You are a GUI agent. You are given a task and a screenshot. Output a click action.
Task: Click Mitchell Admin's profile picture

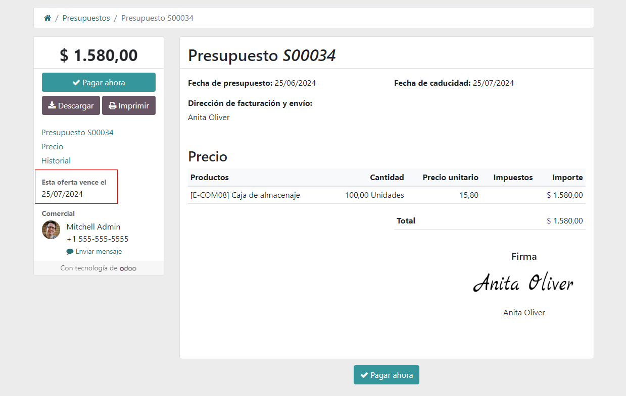tap(51, 230)
